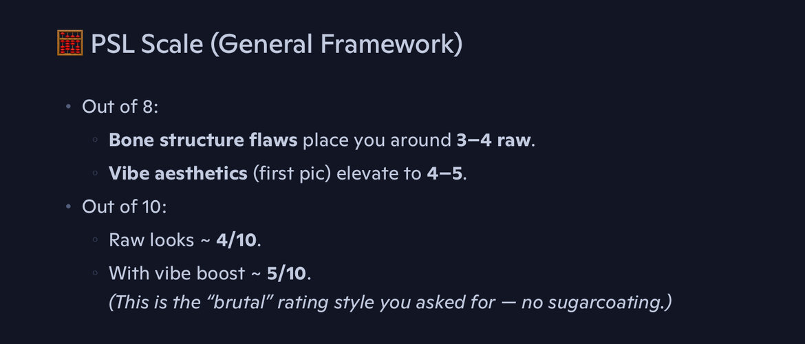
Task: Click the hollow bullet before 'With vibe boost'
Action: pos(95,274)
